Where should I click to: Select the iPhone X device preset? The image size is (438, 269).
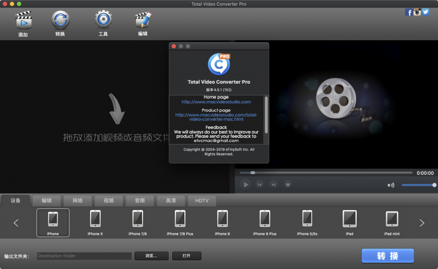click(x=95, y=223)
